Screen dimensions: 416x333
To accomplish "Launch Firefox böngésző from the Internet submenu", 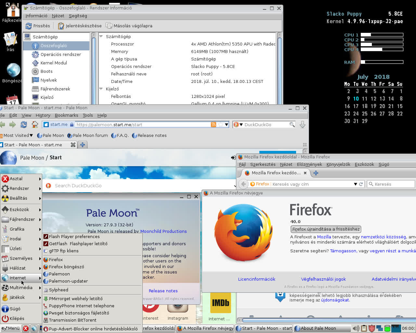I will coord(92,267).
